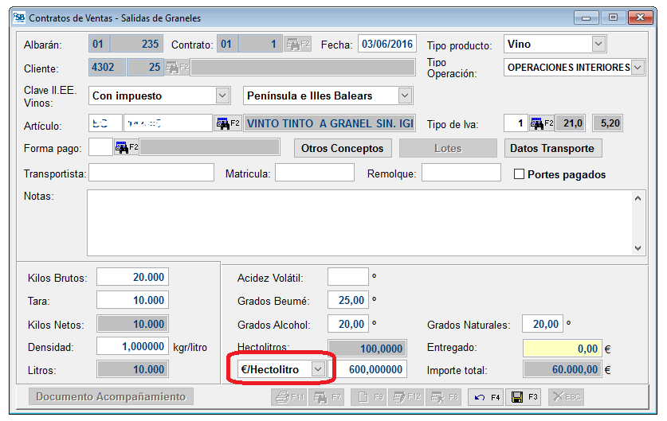Click the Remolque input field

point(461,173)
